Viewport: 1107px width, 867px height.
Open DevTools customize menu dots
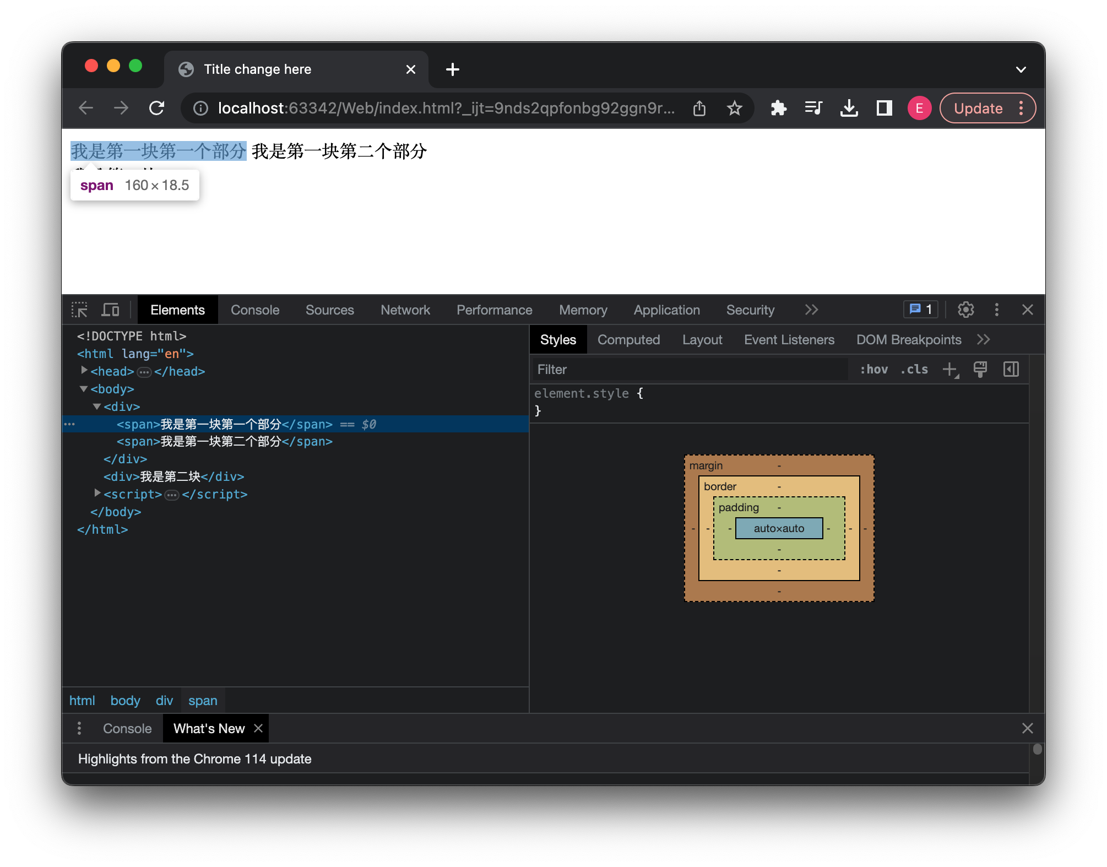(x=997, y=310)
